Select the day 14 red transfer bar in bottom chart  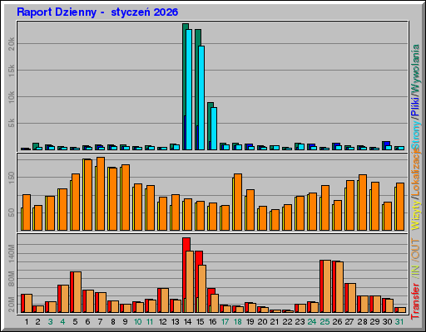[x=186, y=276]
